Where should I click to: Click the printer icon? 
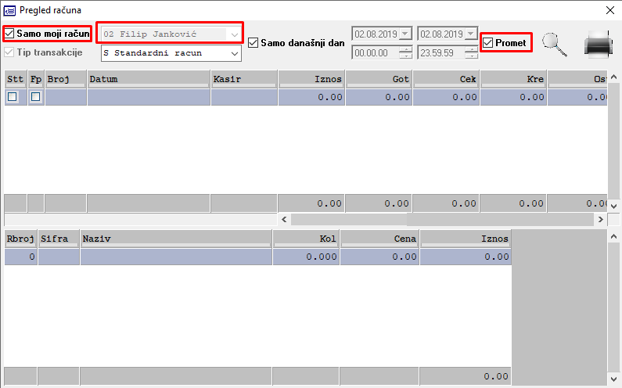pyautogui.click(x=599, y=45)
